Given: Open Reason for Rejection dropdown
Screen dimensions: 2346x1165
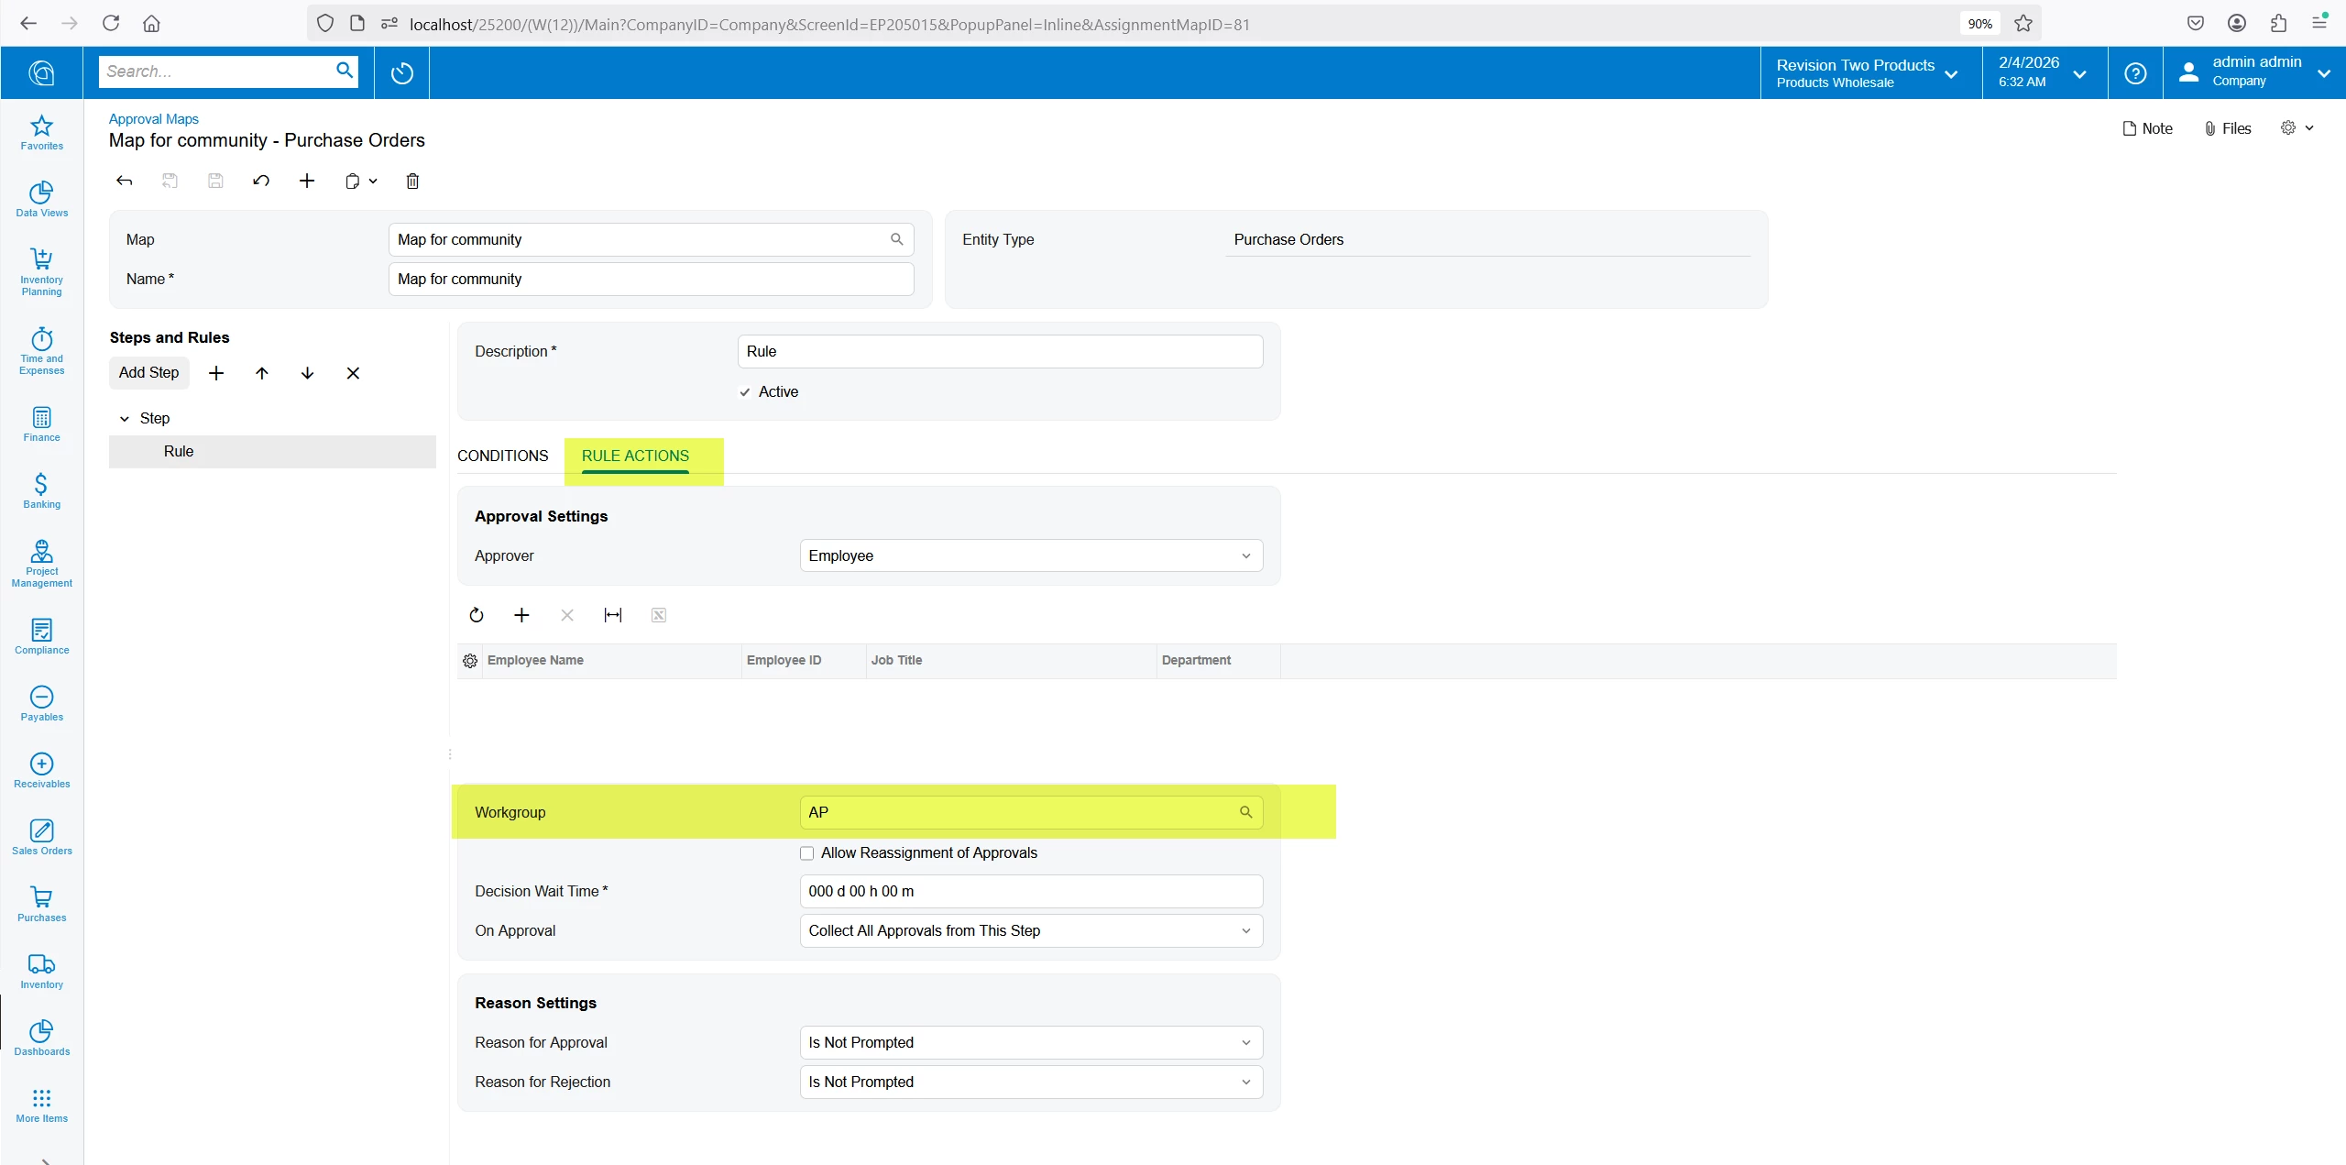Looking at the screenshot, I should pos(1031,1082).
